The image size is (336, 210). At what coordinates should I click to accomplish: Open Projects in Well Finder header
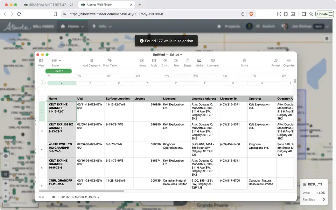pyautogui.click(x=229, y=26)
